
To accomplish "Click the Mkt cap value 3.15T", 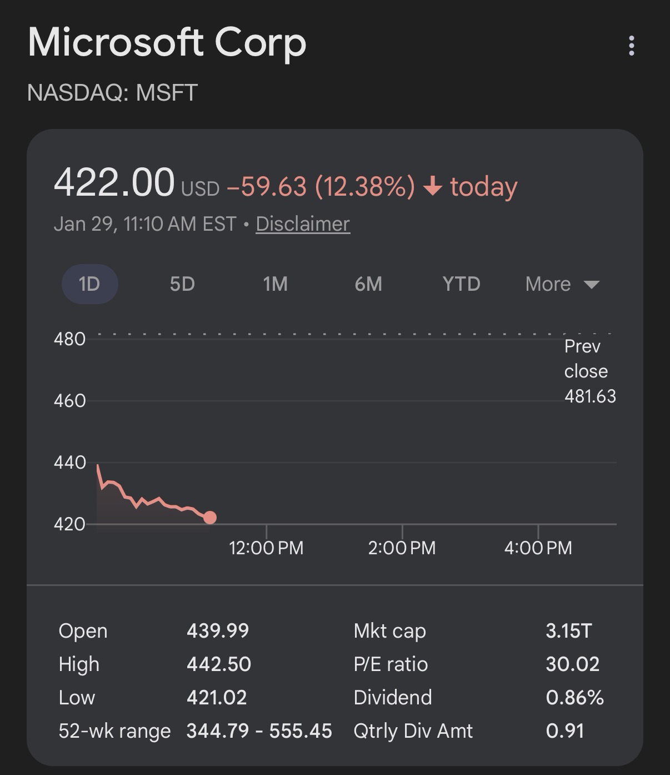I will [568, 631].
